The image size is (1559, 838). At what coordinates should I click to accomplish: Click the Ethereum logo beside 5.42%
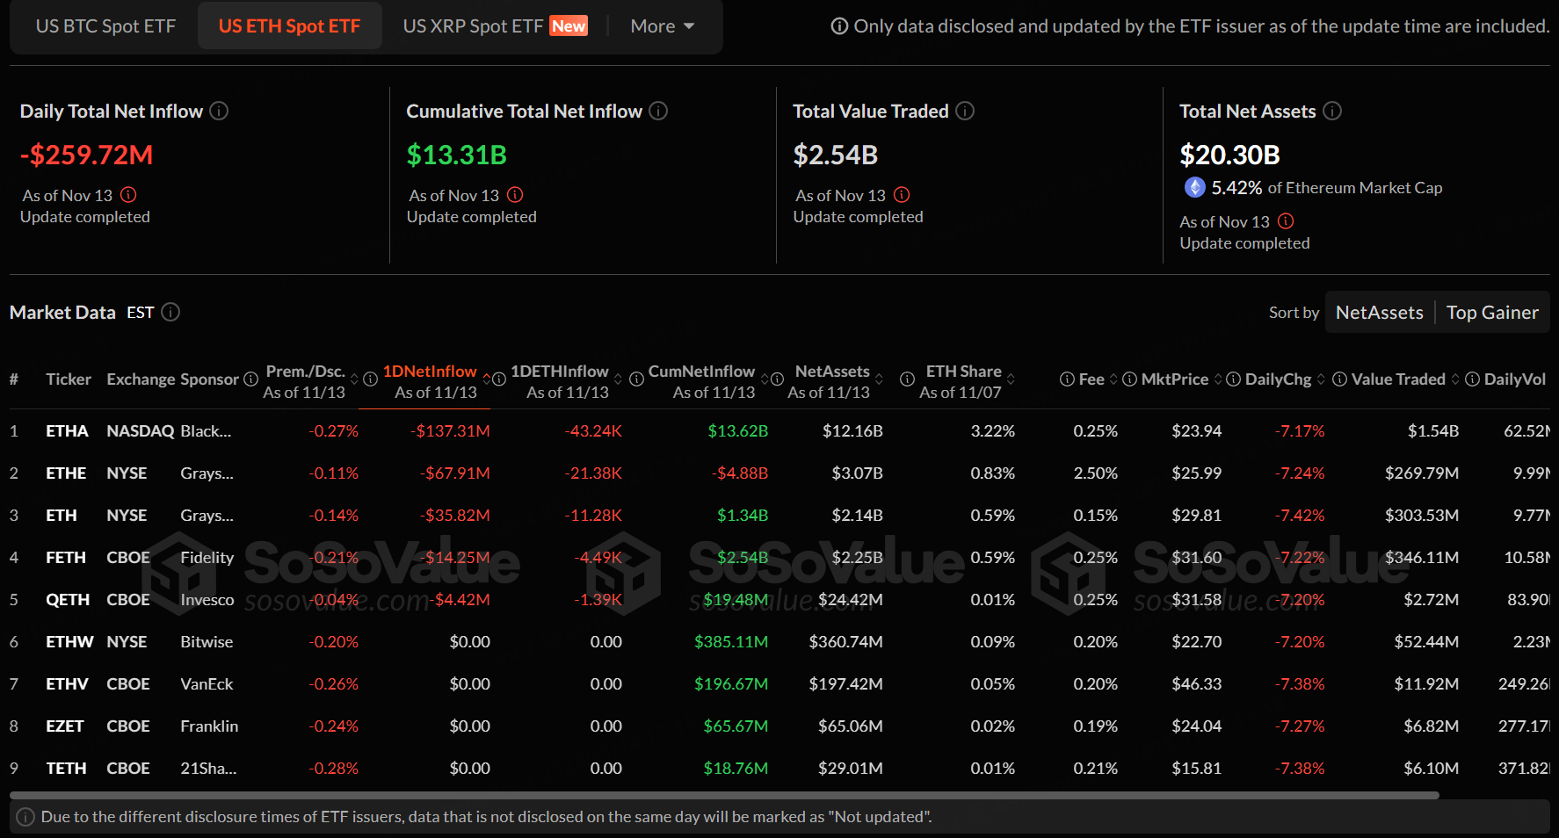point(1194,187)
